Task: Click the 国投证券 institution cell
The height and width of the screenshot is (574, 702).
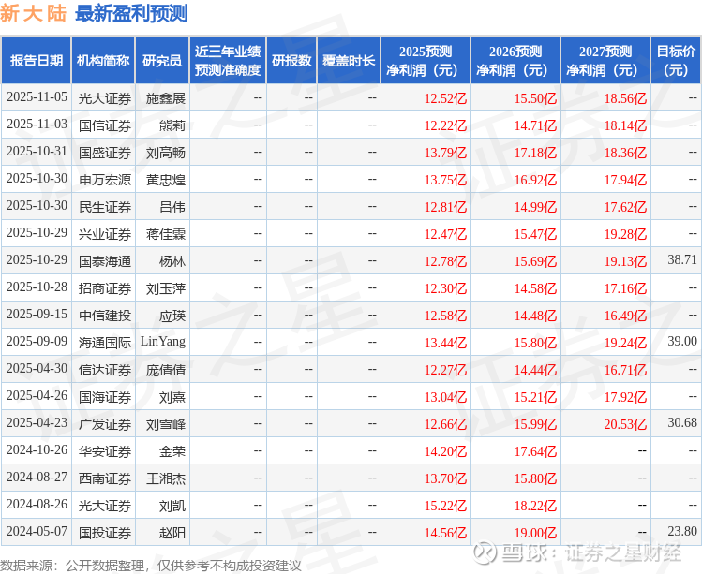Action: [x=105, y=533]
